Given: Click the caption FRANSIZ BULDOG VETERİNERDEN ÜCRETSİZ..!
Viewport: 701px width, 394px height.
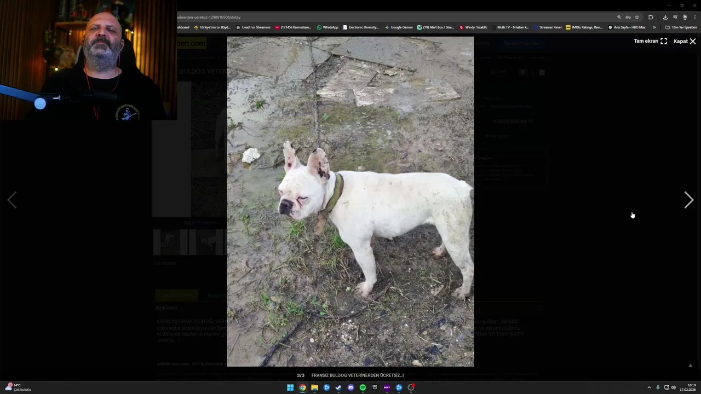Looking at the screenshot, I should (358, 375).
